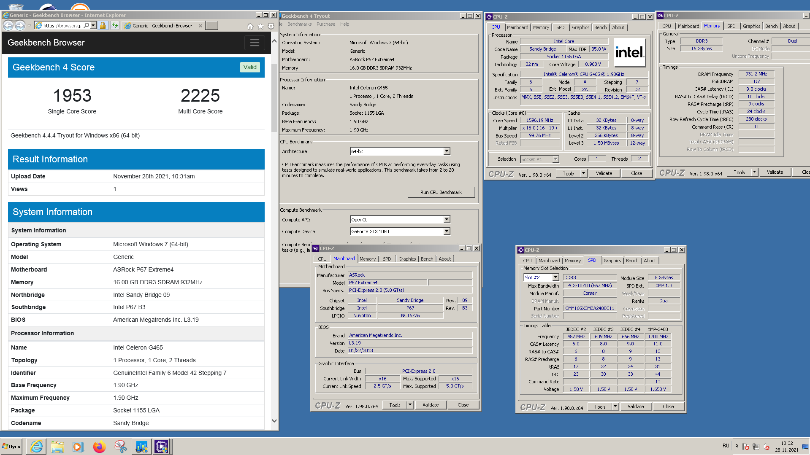Click the IE page scrollbar up arrow
The image size is (810, 455).
[274, 41]
